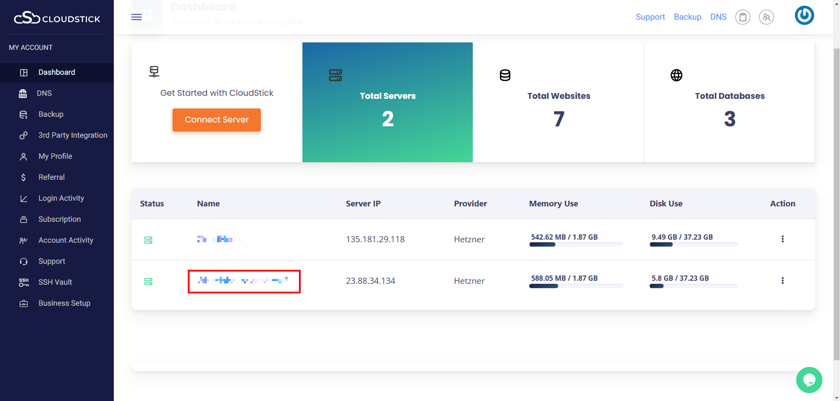
Task: Click the CloudStick logo
Action: pos(57,18)
